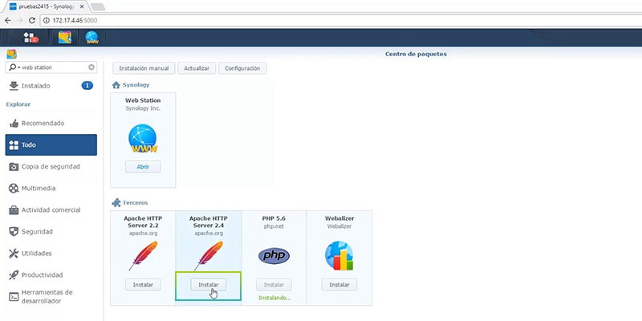
Task: Focus the web station search field
Action: click(x=54, y=67)
